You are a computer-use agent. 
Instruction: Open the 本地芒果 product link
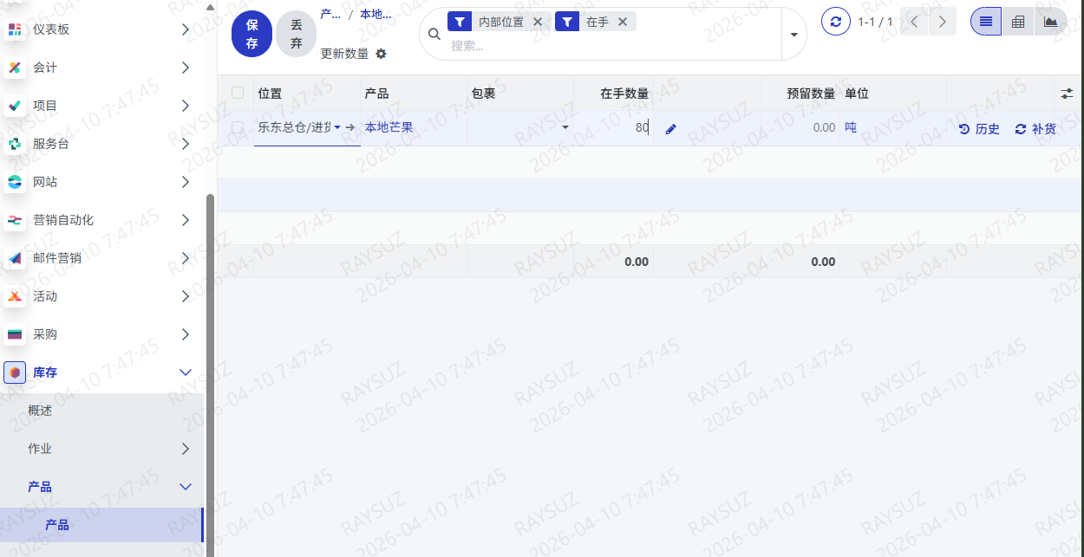389,127
